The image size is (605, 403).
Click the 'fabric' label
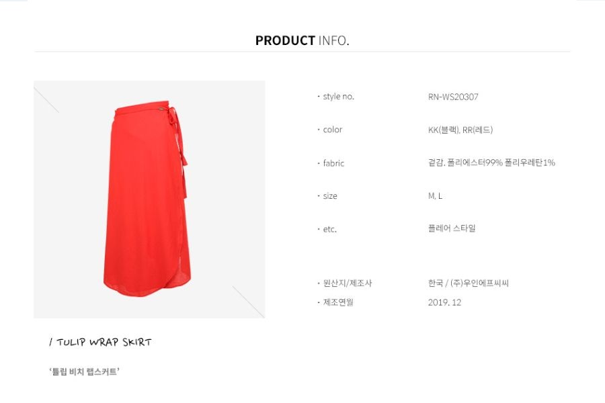(x=333, y=163)
